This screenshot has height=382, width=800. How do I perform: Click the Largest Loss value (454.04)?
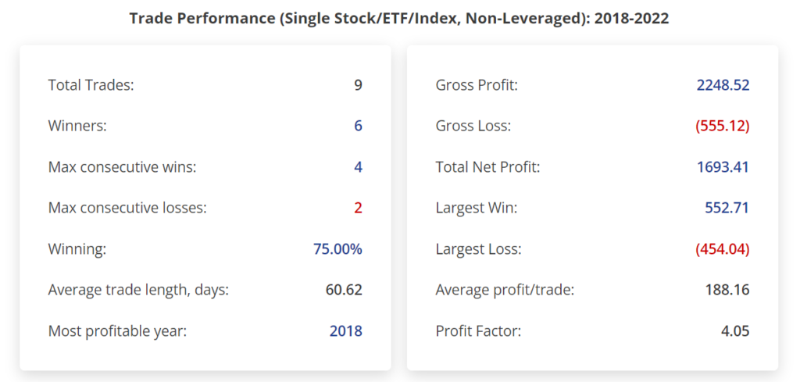[x=722, y=249]
